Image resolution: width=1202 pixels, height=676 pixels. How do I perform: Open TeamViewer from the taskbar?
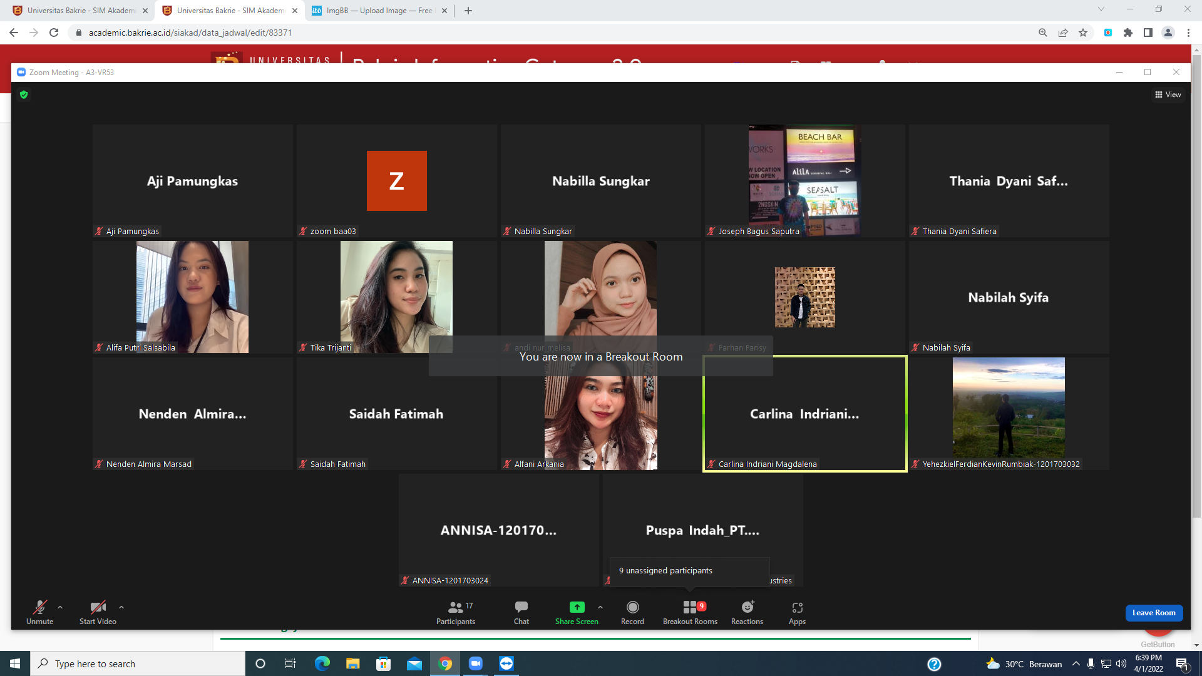tap(506, 663)
